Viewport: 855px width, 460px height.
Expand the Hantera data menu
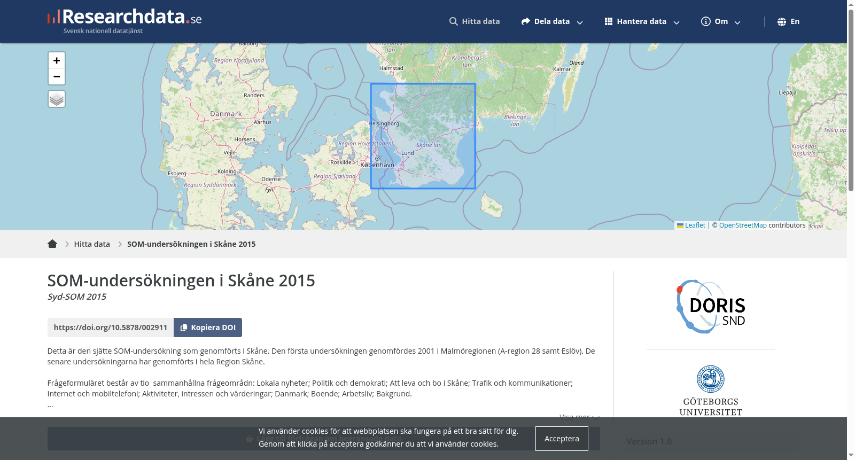pos(642,21)
